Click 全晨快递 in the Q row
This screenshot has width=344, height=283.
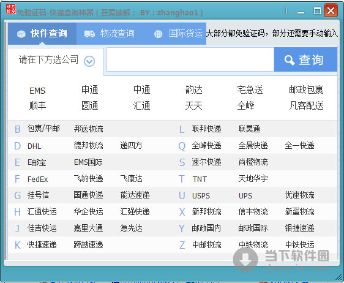click(253, 145)
